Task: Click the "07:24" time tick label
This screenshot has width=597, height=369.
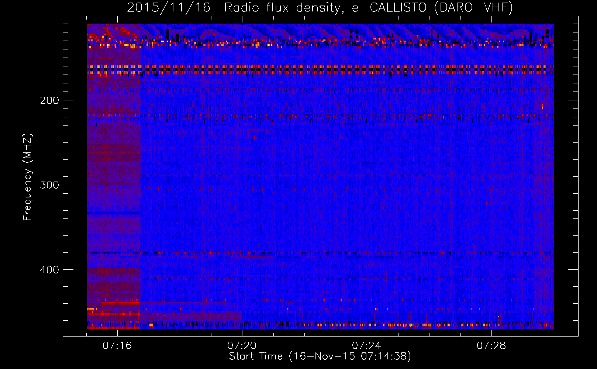Action: [367, 346]
